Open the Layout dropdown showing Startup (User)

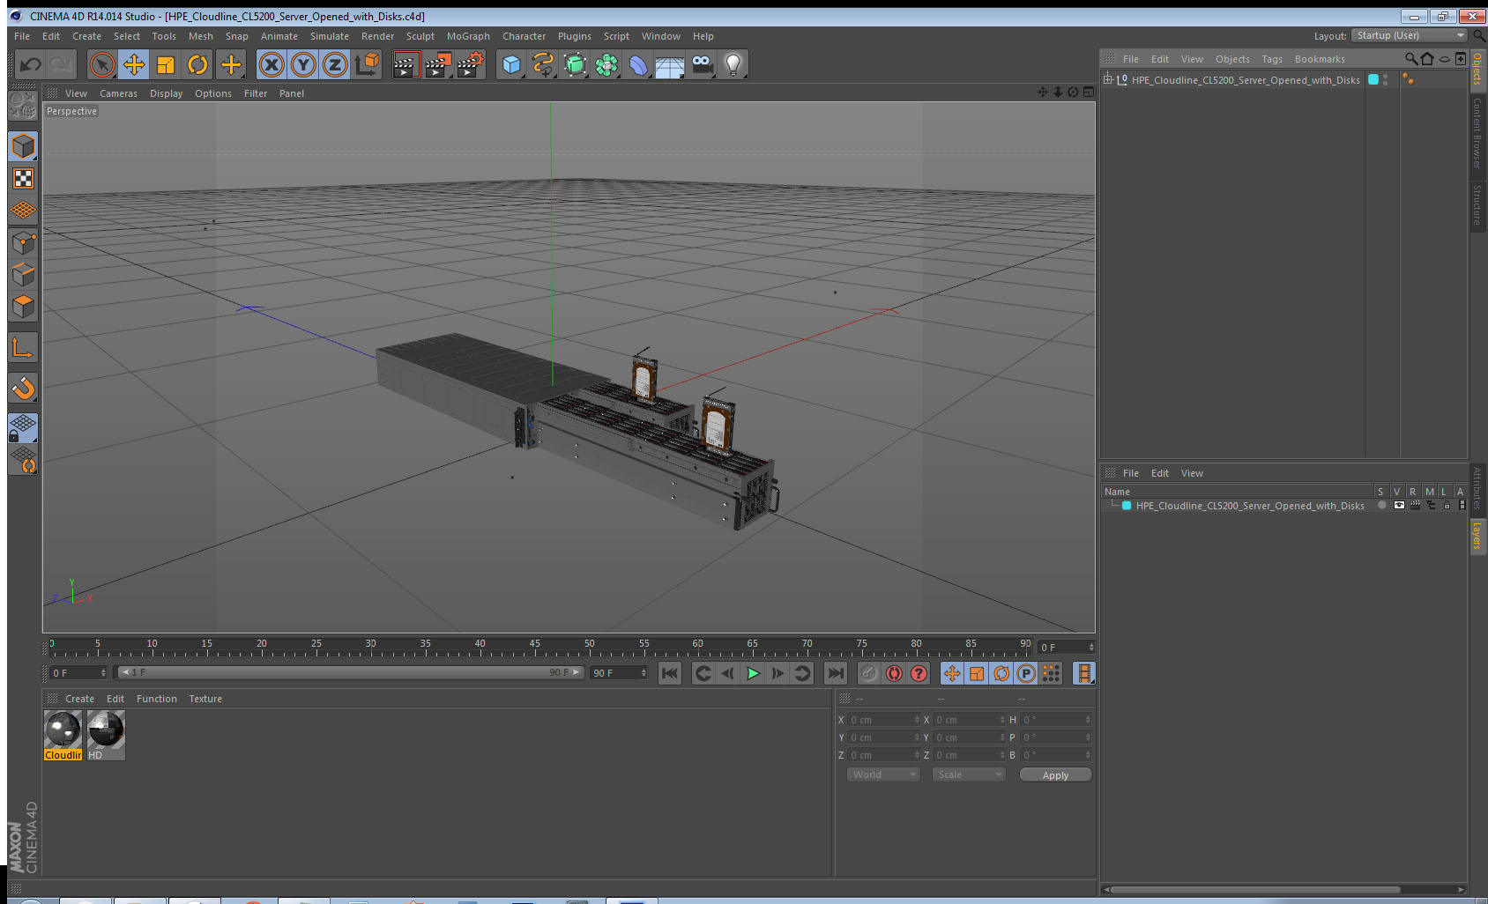click(1410, 35)
